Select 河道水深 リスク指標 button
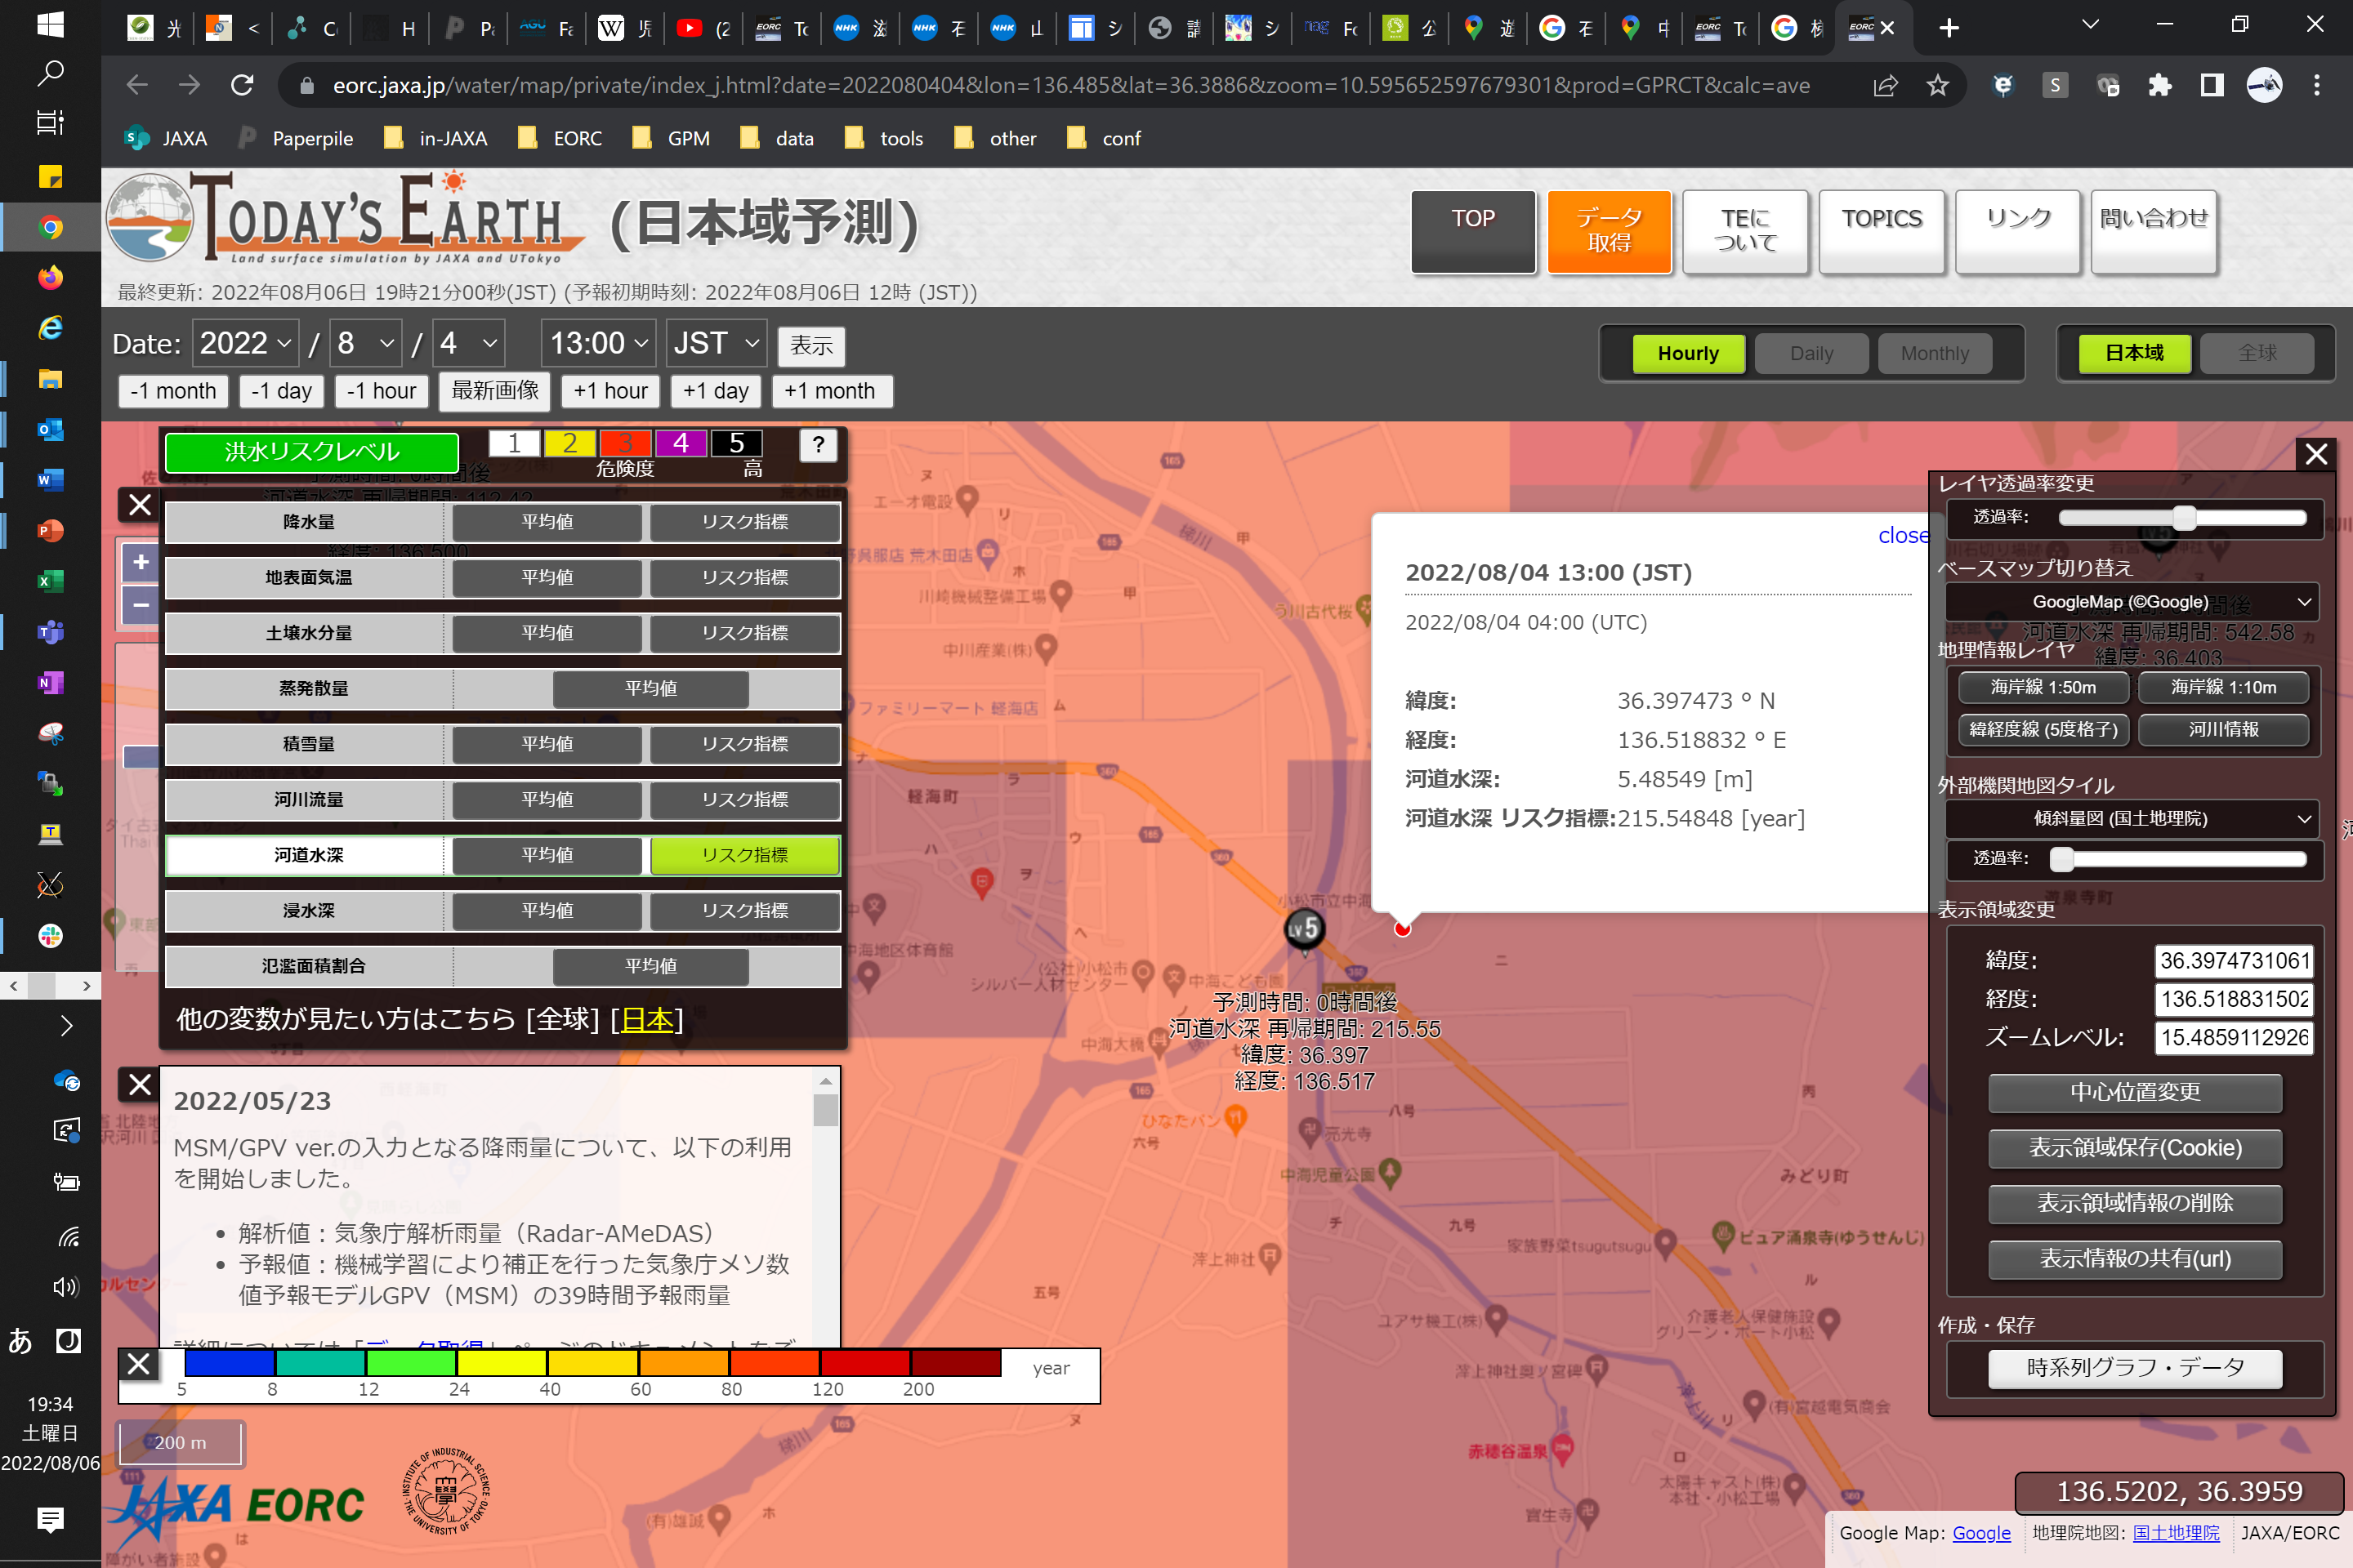This screenshot has height=1568, width=2353. 744,855
